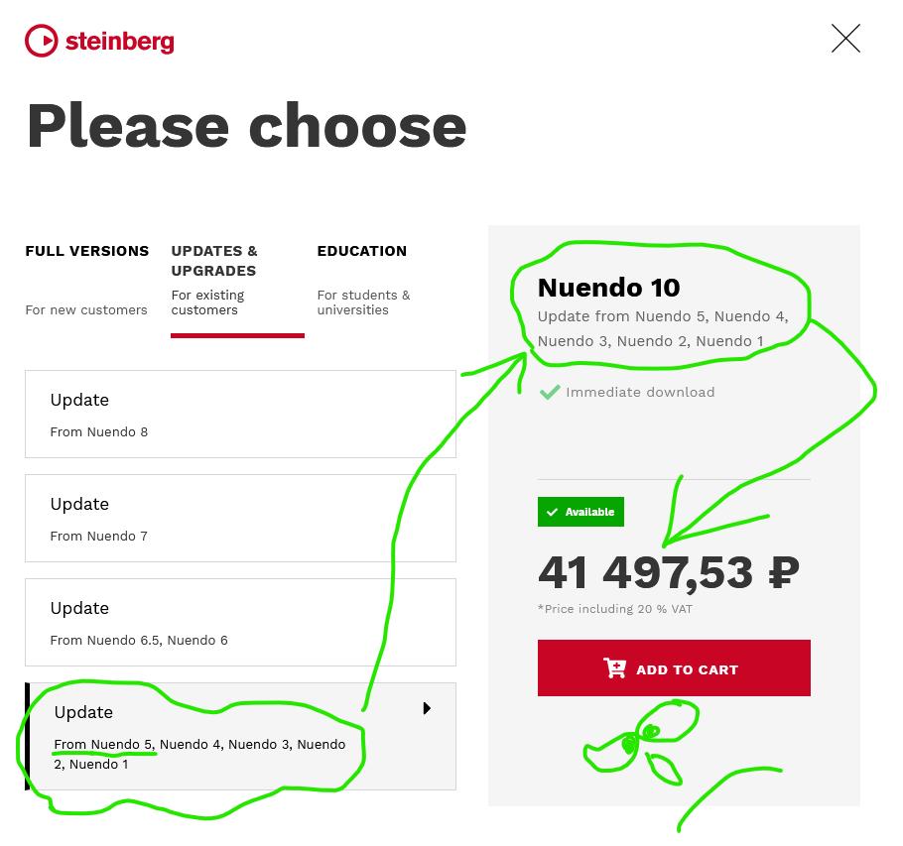903x846 pixels.
Task: Click the green Available badge
Action: [580, 512]
